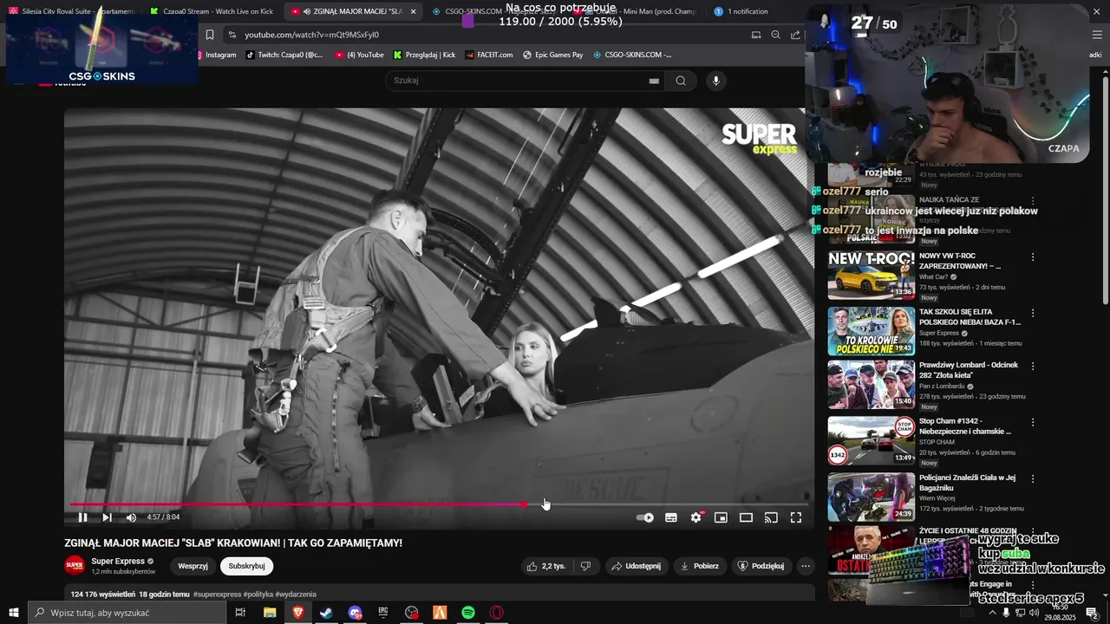This screenshot has height=624, width=1110.
Task: Click the Podziękuj thanks button
Action: tap(761, 566)
